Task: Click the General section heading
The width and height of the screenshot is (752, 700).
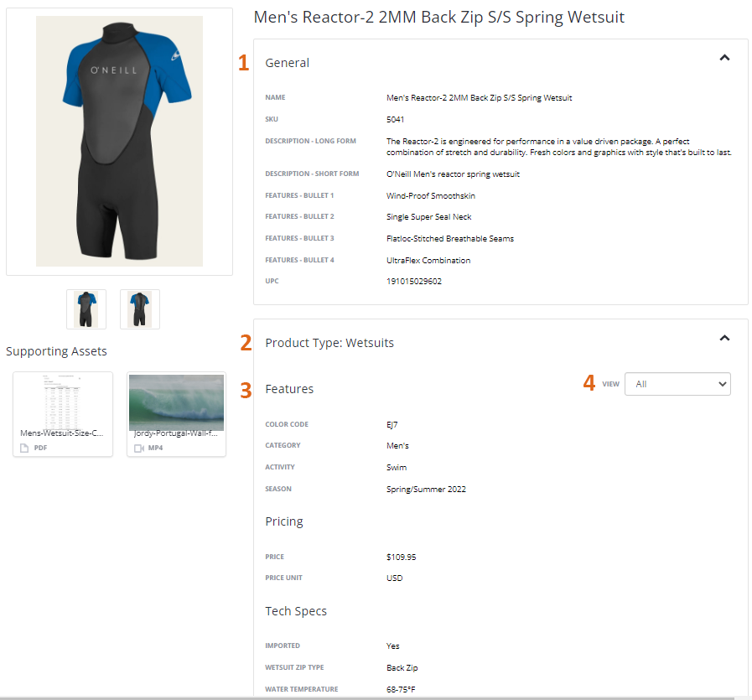Action: click(x=288, y=63)
